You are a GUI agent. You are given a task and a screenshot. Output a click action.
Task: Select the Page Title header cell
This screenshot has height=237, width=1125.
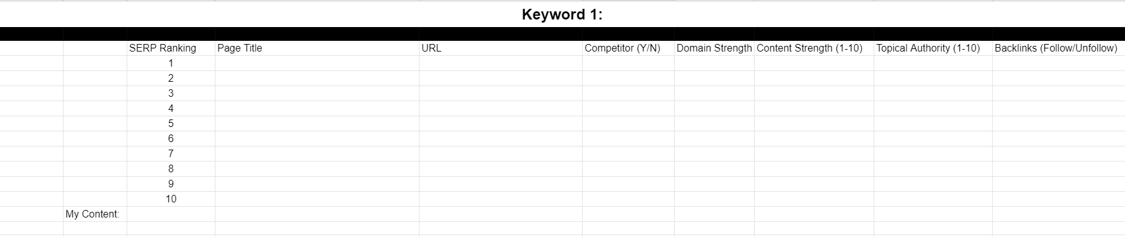[x=317, y=48]
